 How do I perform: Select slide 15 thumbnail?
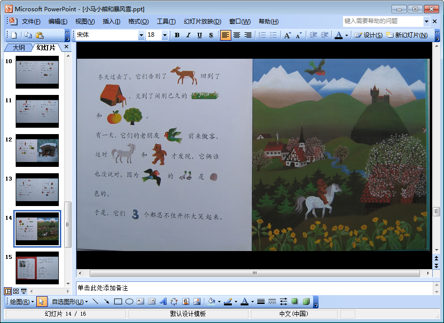pos(37,268)
